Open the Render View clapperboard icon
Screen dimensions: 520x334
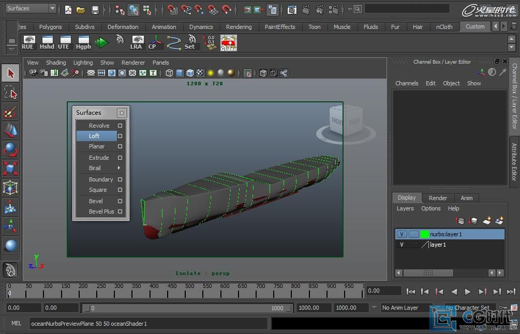tap(292, 10)
